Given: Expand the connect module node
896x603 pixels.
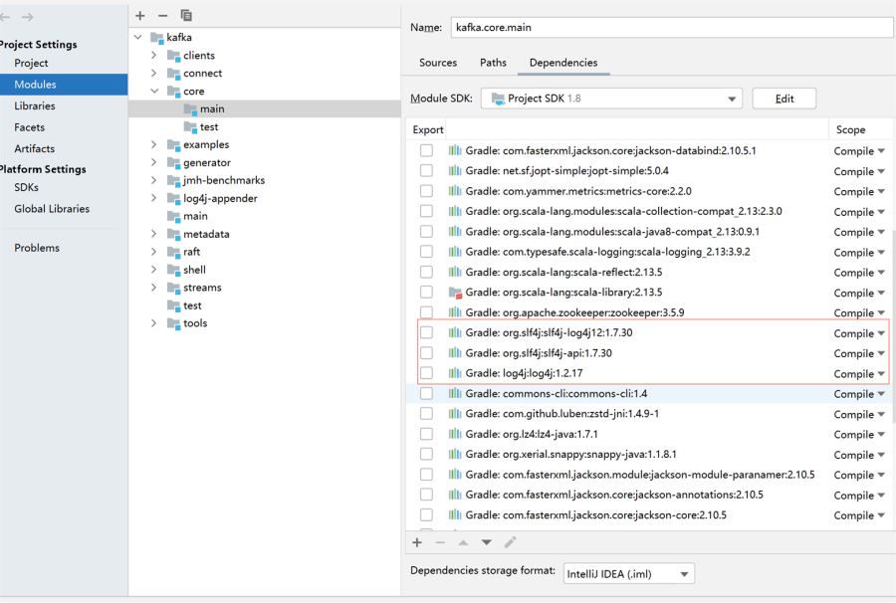Looking at the screenshot, I should point(153,73).
